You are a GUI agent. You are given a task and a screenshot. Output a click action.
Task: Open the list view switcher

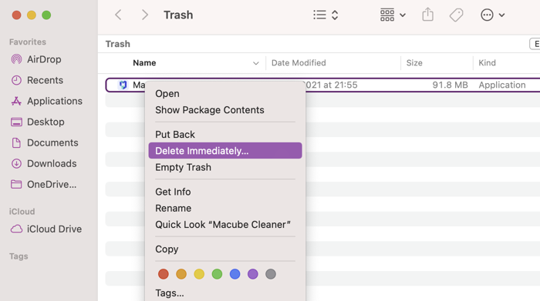326,15
